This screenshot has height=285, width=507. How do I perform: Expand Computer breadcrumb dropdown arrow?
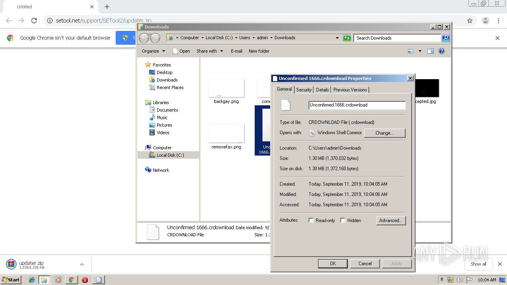202,38
